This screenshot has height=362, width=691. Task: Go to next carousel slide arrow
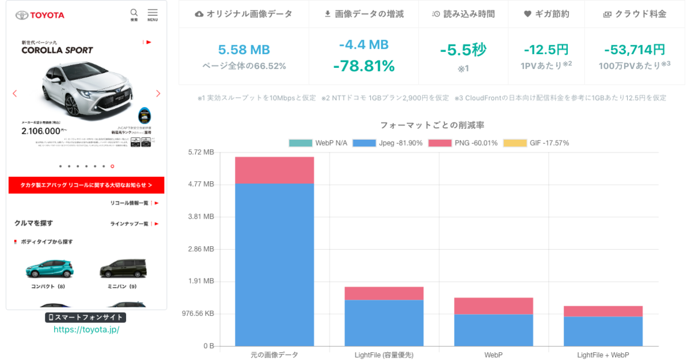click(158, 93)
